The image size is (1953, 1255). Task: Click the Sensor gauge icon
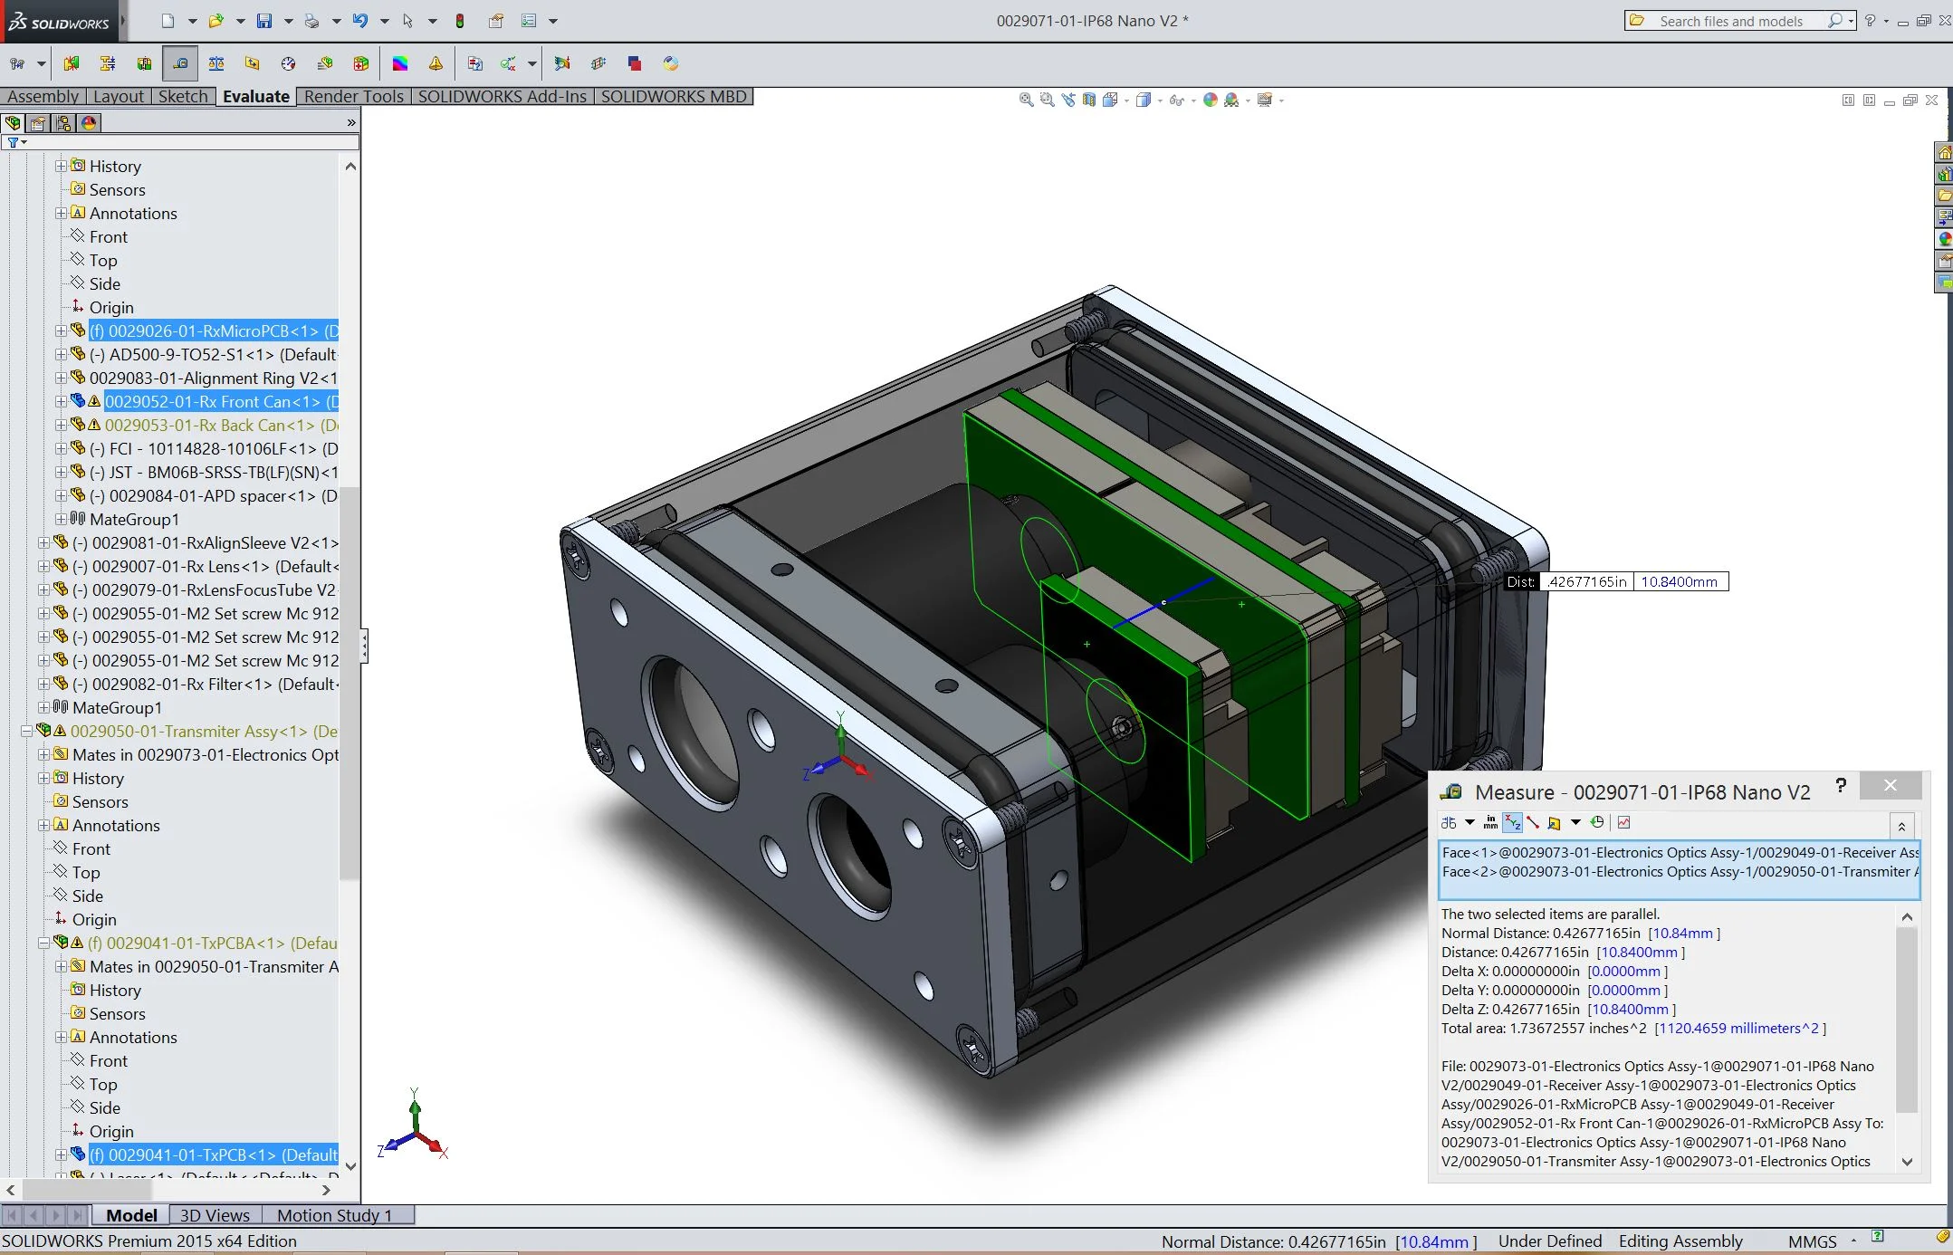289,63
